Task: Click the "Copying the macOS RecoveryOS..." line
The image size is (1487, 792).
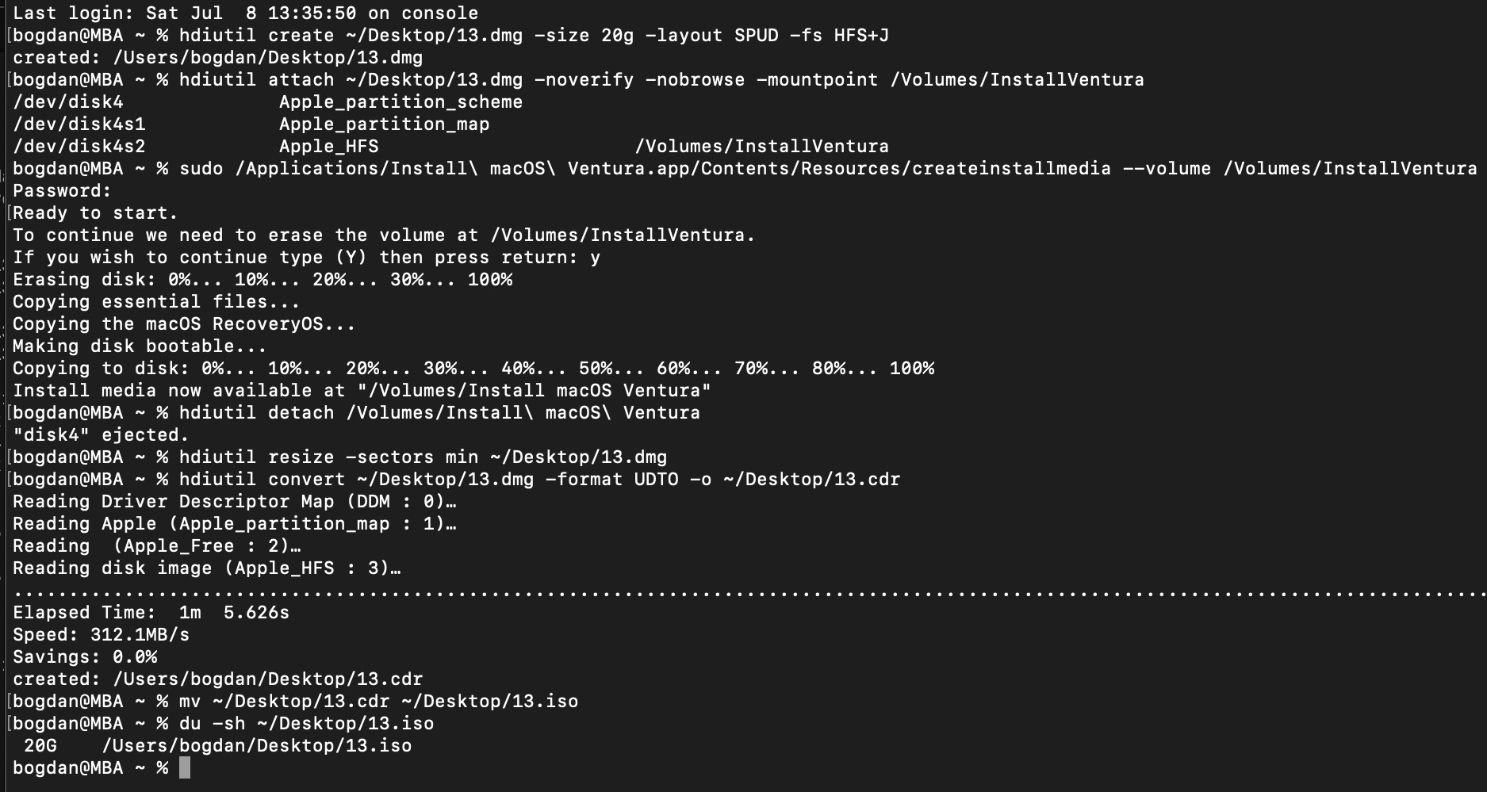Action: point(184,324)
